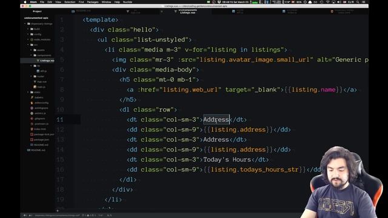Click the highlighted Address text on line 11
388x218 pixels.
pyautogui.click(x=216, y=120)
